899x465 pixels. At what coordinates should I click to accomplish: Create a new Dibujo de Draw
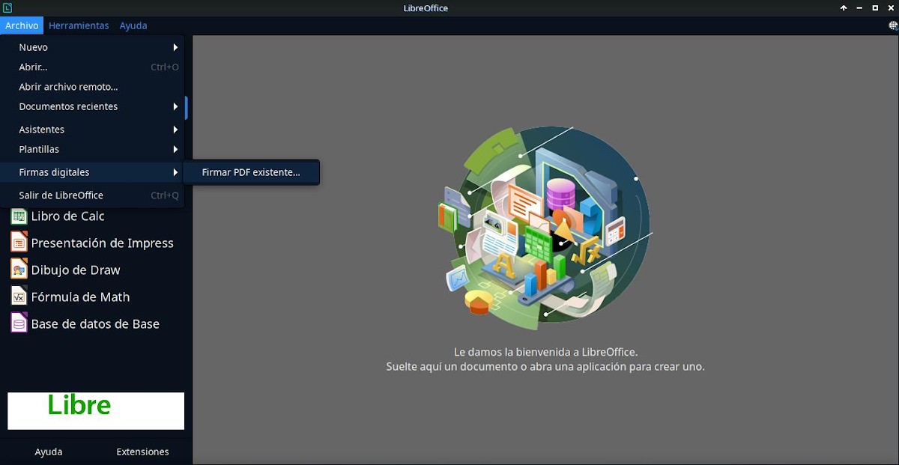click(76, 270)
